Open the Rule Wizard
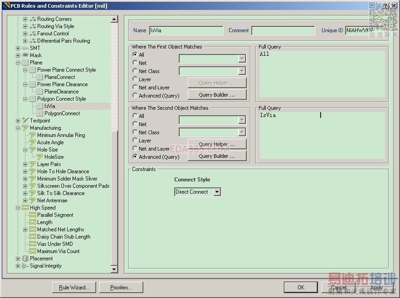This screenshot has width=400, height=298. (x=74, y=287)
